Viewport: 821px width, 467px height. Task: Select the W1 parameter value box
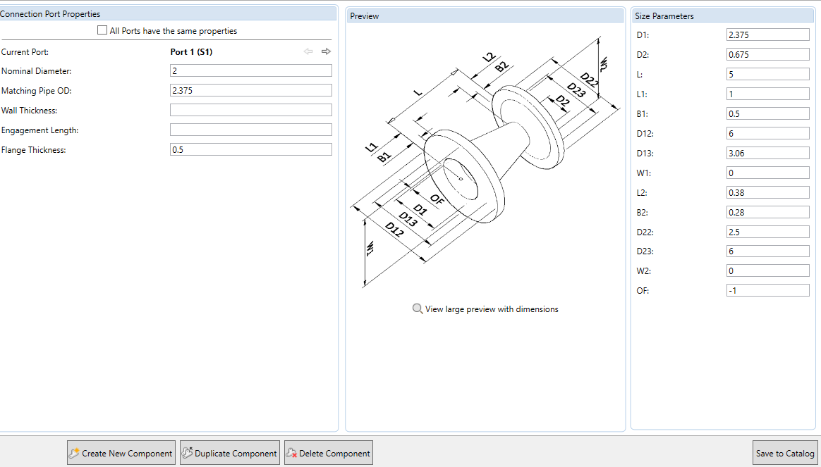767,172
